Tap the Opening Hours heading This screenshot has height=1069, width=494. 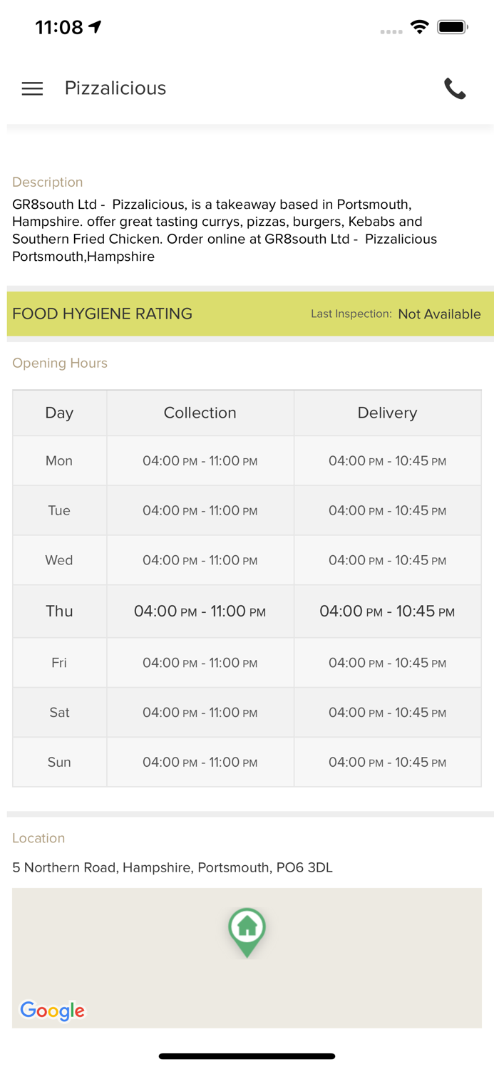point(60,363)
